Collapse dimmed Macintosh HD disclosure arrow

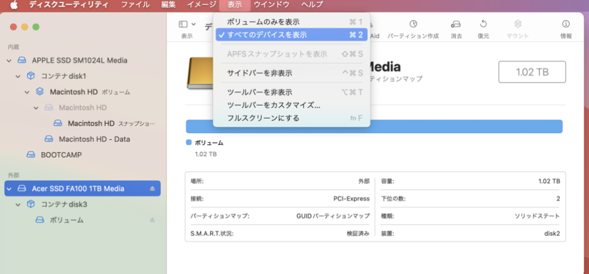click(x=36, y=108)
